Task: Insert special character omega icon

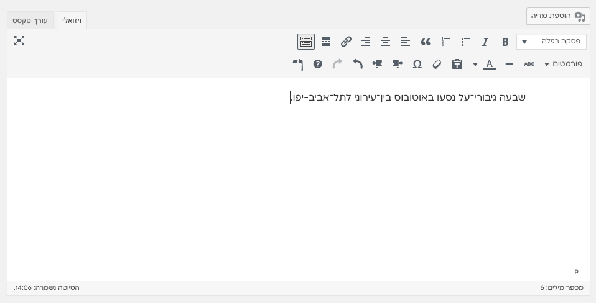Action: click(417, 64)
